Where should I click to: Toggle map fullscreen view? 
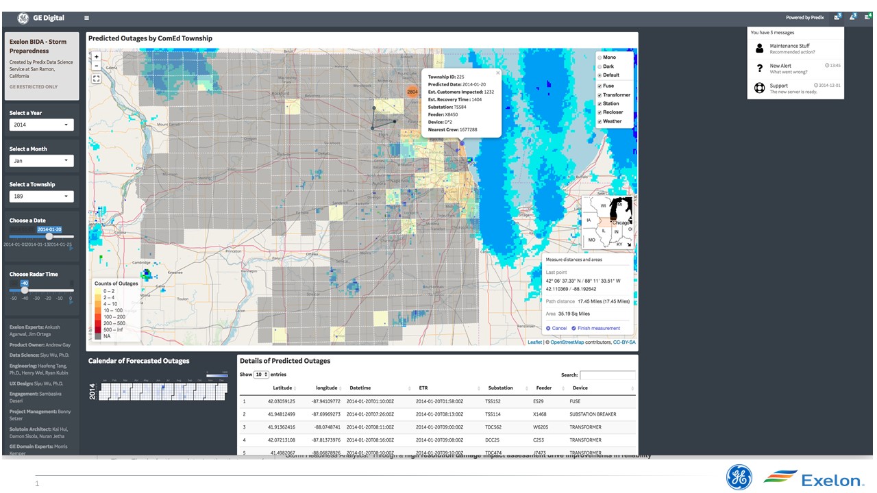coord(97,79)
